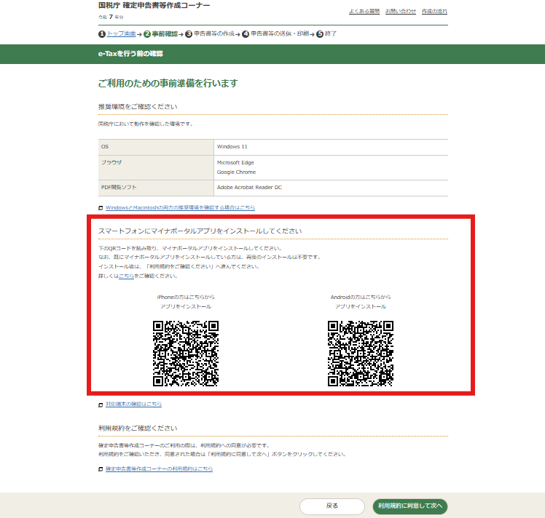The image size is (545, 518).
Task: Click the step 1 circle icon in breadcrumb
Action: pos(102,34)
